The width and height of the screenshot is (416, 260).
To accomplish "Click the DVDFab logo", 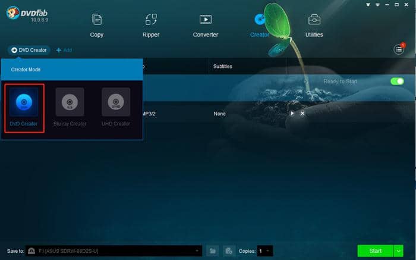I will tap(27, 14).
